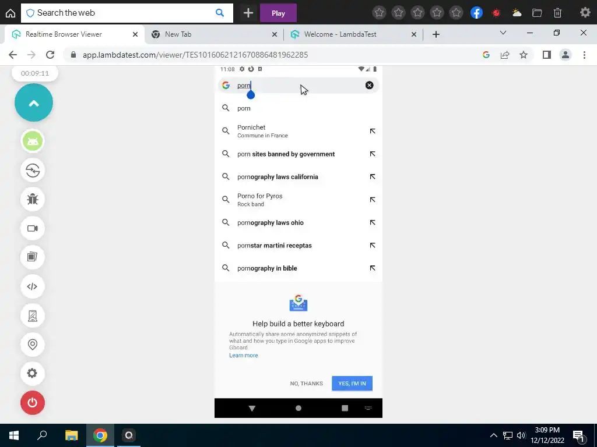Click the Chrome icon in the taskbar
Screen dimensions: 597x447
100,435
